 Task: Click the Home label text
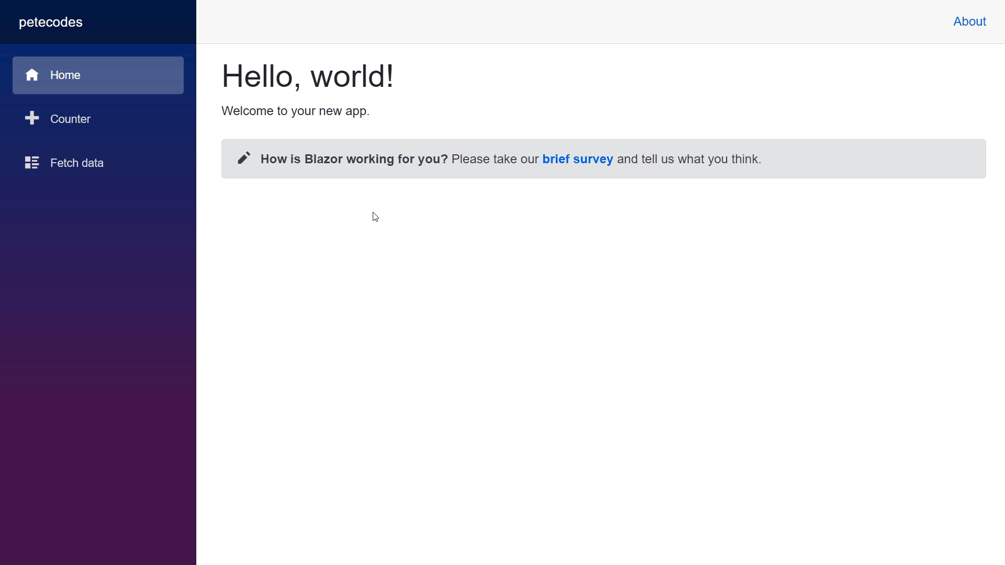(x=65, y=75)
